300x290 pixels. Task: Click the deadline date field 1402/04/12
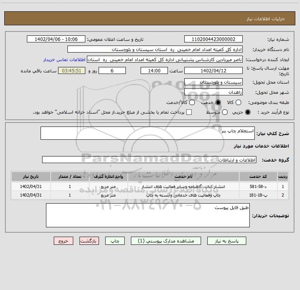tap(214, 70)
